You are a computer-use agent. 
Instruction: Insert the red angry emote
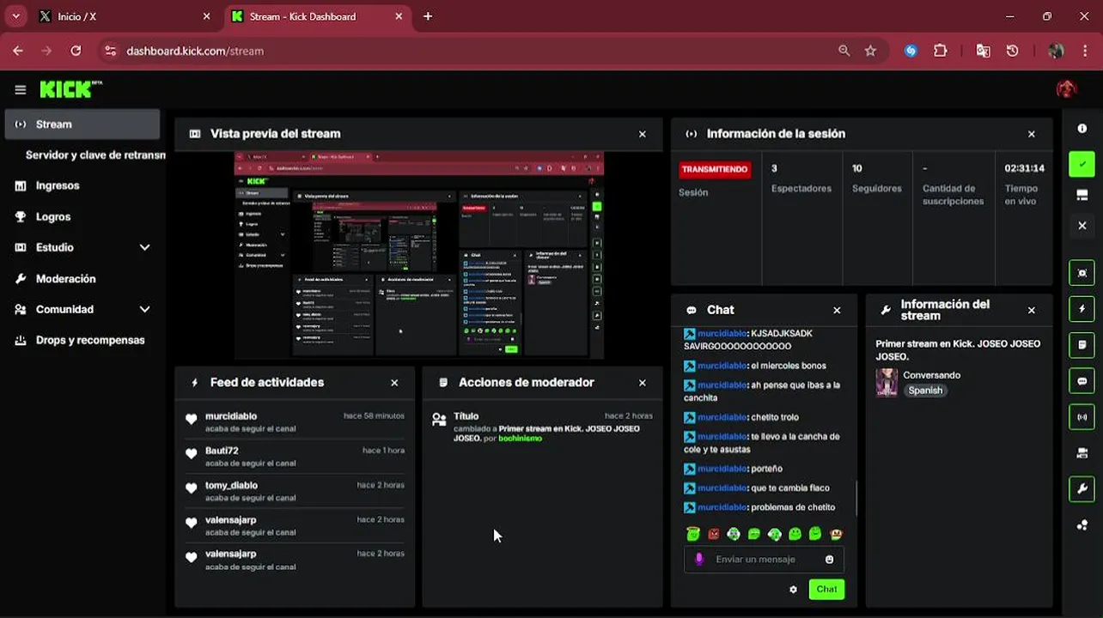coord(713,534)
